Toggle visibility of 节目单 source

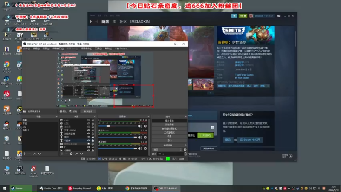(x=89, y=140)
